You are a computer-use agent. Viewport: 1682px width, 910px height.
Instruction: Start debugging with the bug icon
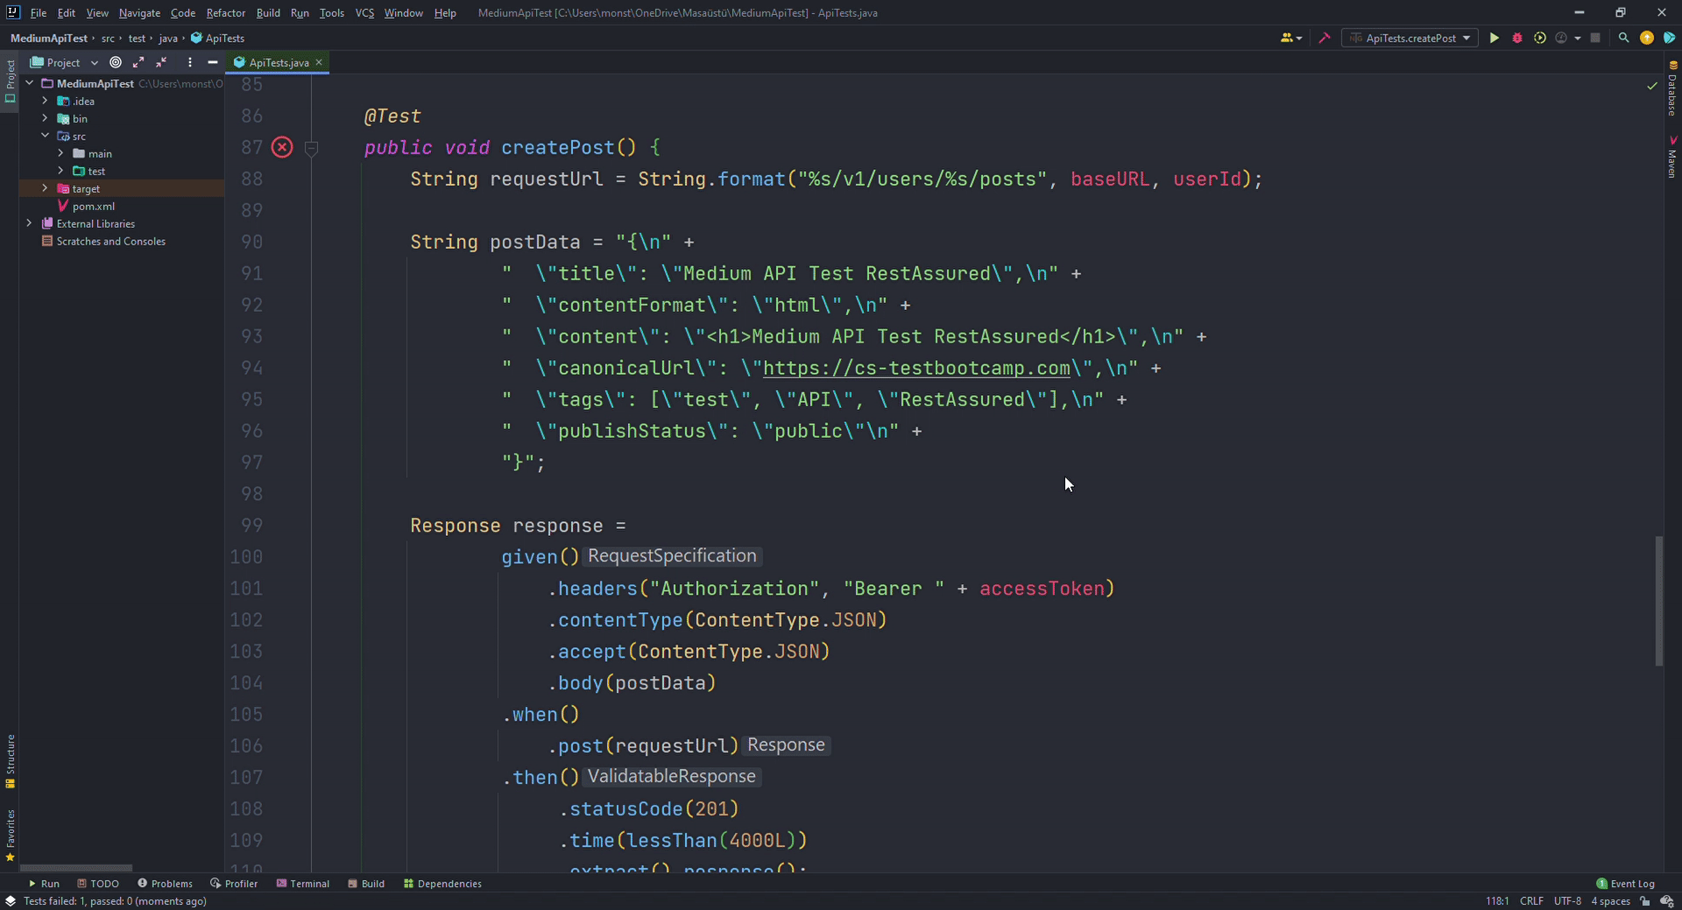[x=1516, y=38]
